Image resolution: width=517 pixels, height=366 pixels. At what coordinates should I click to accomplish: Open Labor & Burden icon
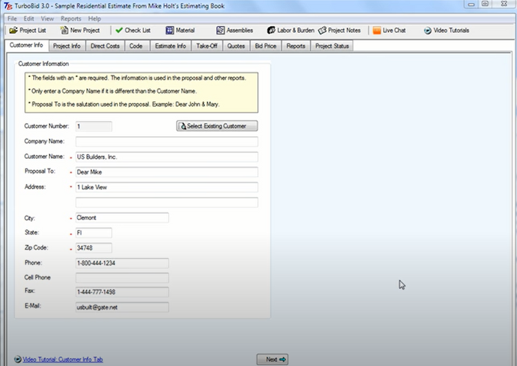tap(271, 30)
